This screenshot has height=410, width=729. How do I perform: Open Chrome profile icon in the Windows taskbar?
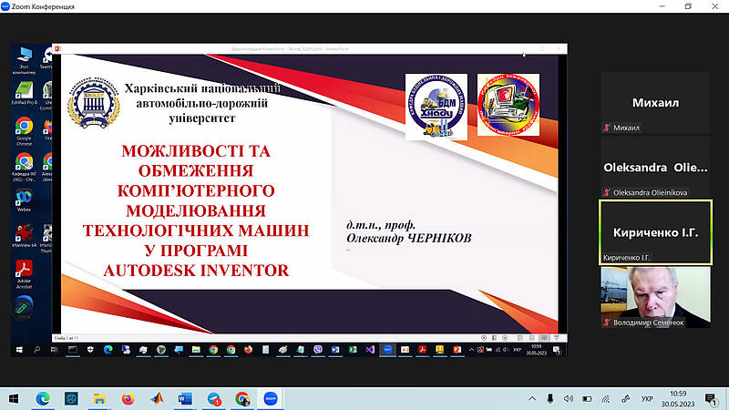coord(242,398)
